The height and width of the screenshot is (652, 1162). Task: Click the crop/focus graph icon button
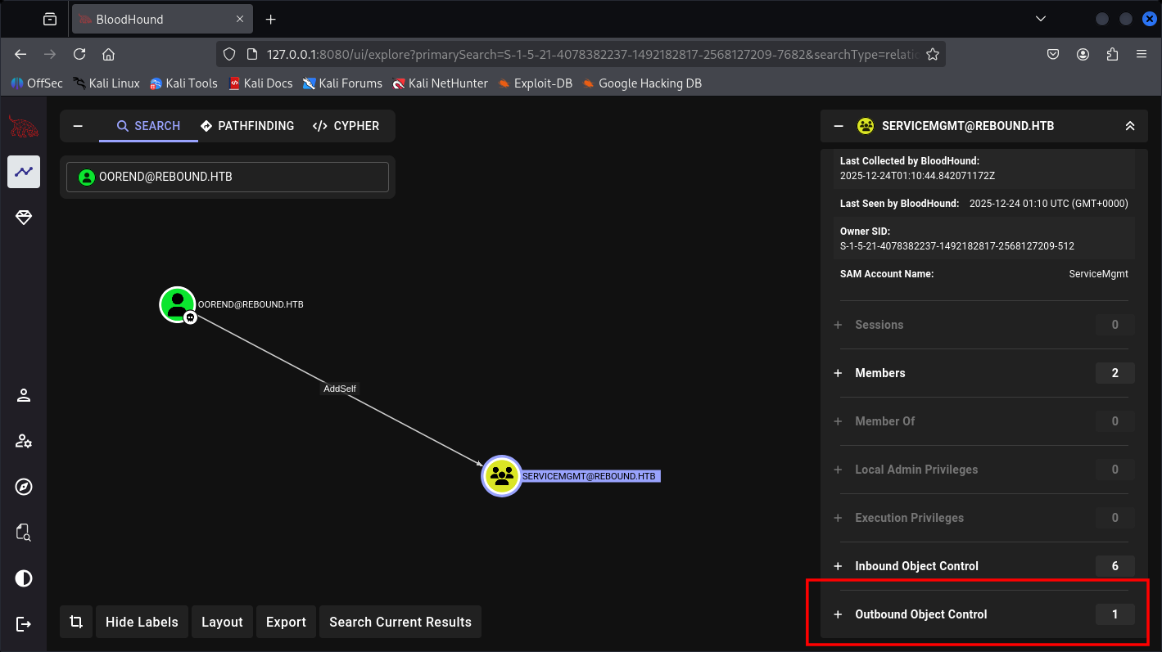(76, 622)
